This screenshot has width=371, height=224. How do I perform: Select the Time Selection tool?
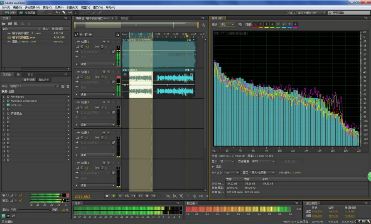tap(76, 12)
